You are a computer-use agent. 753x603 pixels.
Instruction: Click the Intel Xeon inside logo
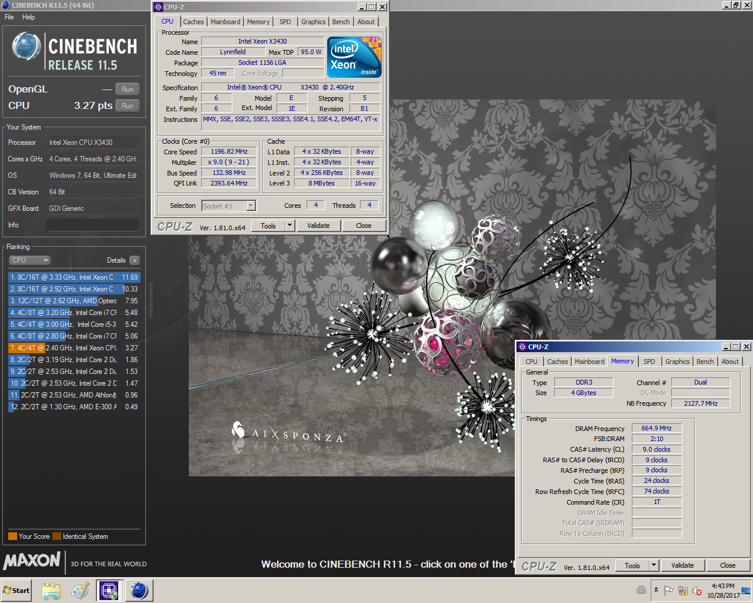pos(354,57)
